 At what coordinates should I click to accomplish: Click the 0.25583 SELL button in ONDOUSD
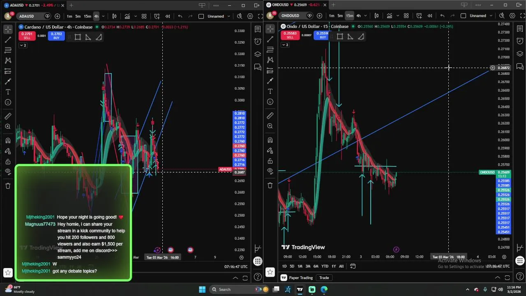290,35
